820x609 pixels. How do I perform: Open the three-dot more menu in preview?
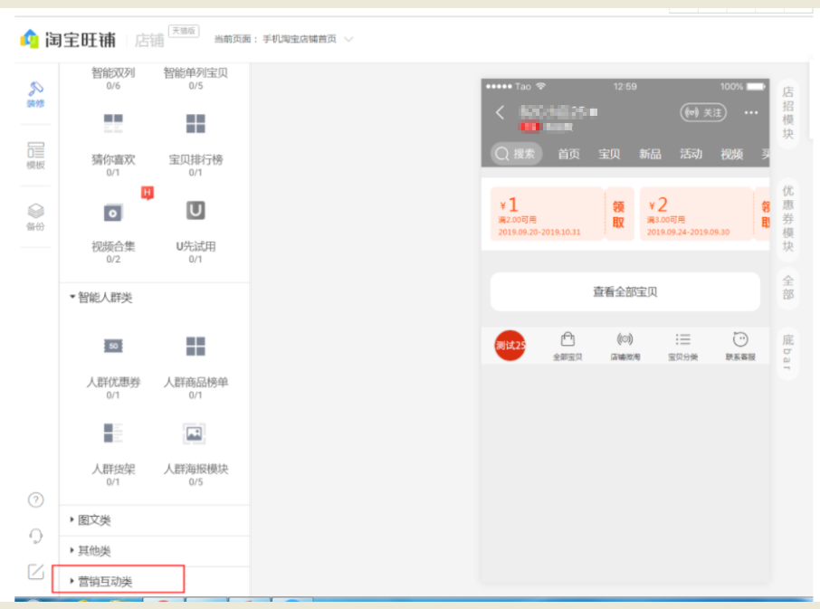tap(751, 112)
